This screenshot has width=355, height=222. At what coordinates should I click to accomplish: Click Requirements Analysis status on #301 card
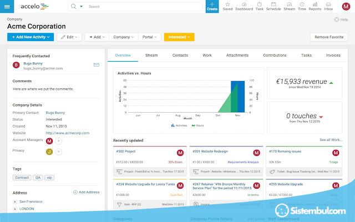point(243,162)
